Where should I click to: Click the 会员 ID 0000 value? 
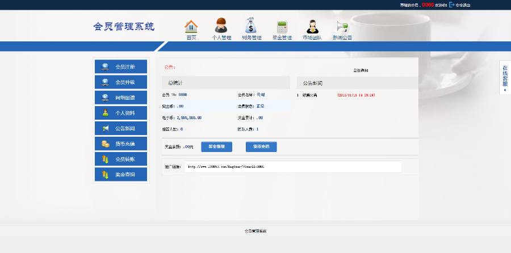pyautogui.click(x=183, y=95)
